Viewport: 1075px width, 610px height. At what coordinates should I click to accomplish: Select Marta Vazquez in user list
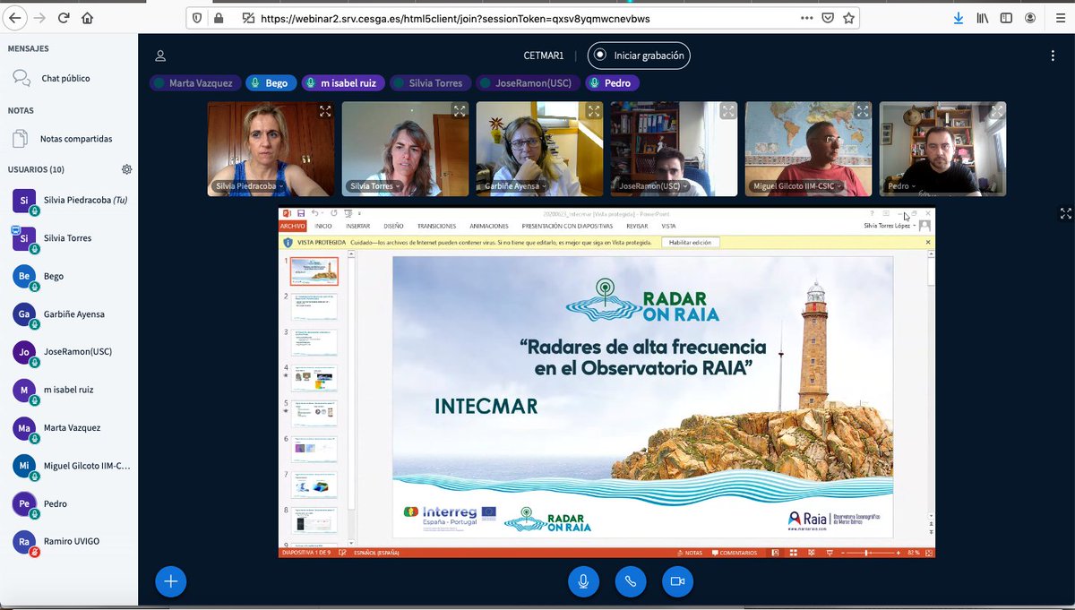tap(70, 427)
